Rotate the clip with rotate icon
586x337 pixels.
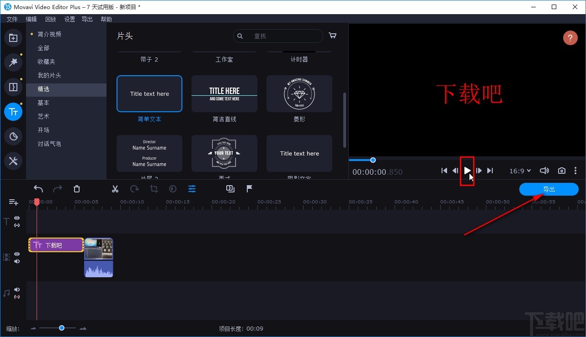[x=134, y=189]
